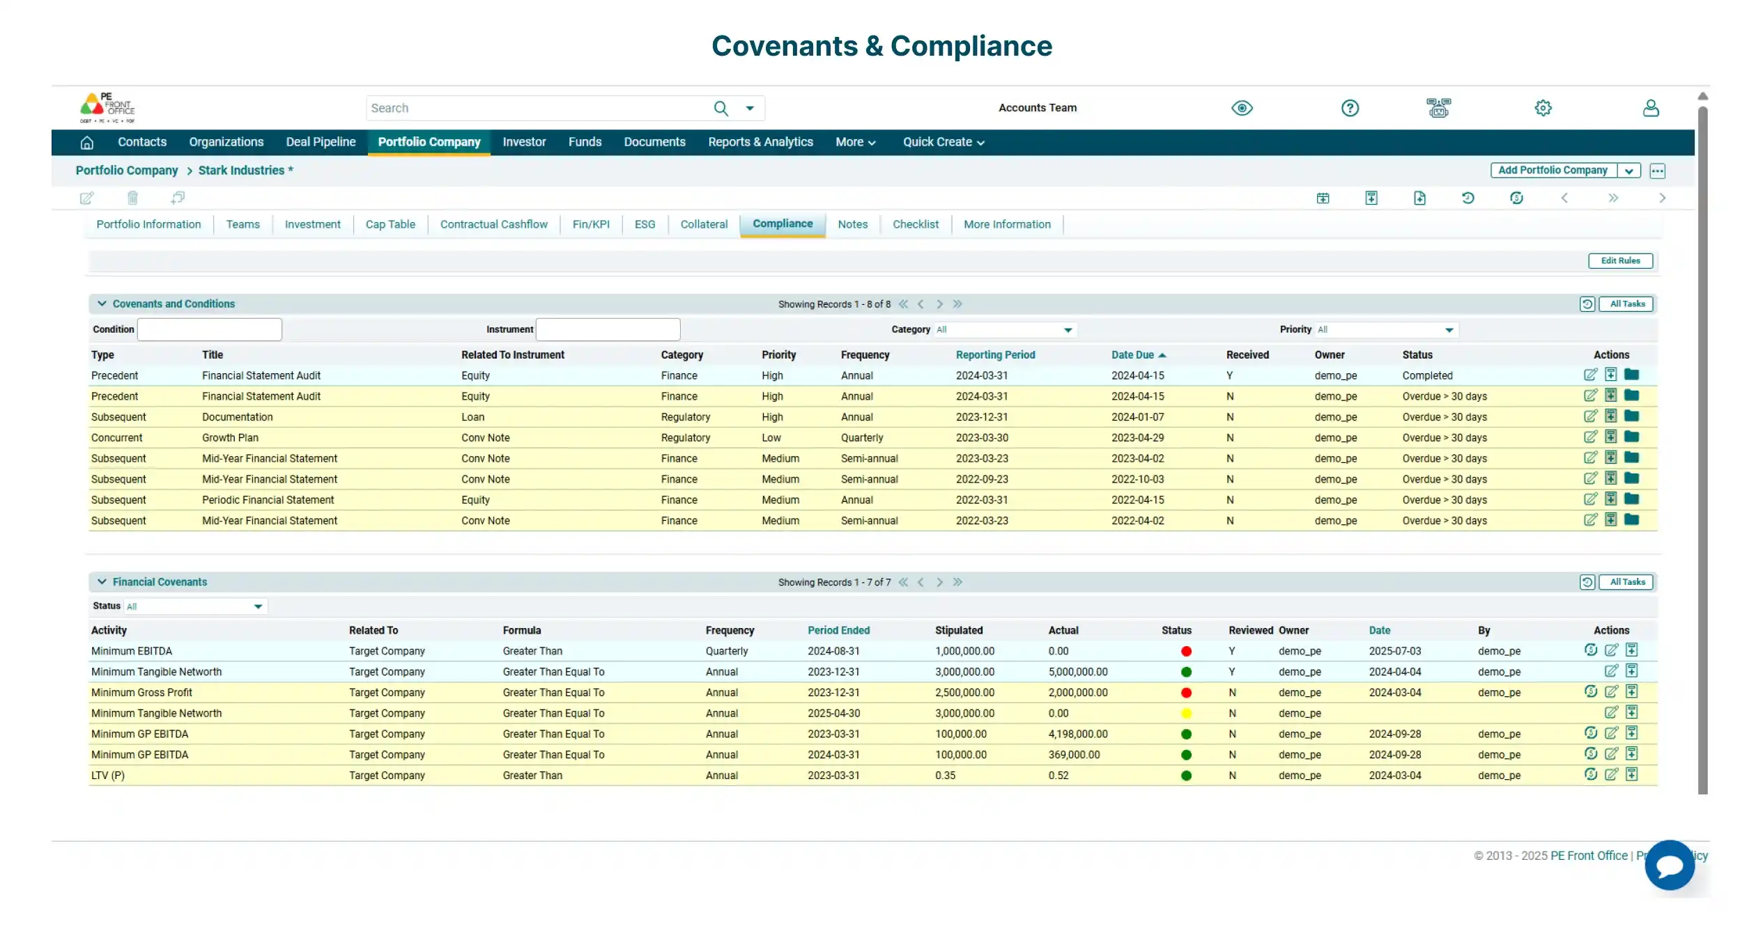Go to previous record arrow in toolbar

point(1564,198)
